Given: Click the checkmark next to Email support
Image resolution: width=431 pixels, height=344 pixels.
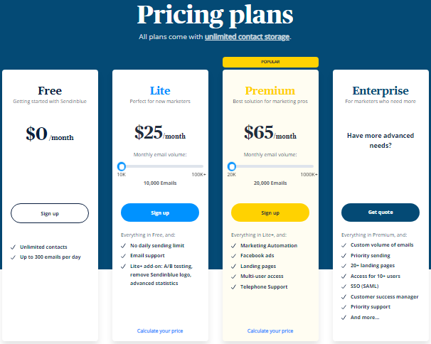Looking at the screenshot, I should click(124, 256).
